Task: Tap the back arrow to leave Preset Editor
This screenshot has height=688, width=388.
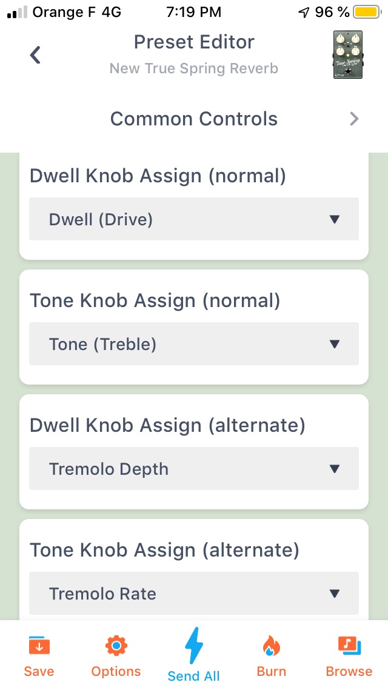Action: point(35,55)
